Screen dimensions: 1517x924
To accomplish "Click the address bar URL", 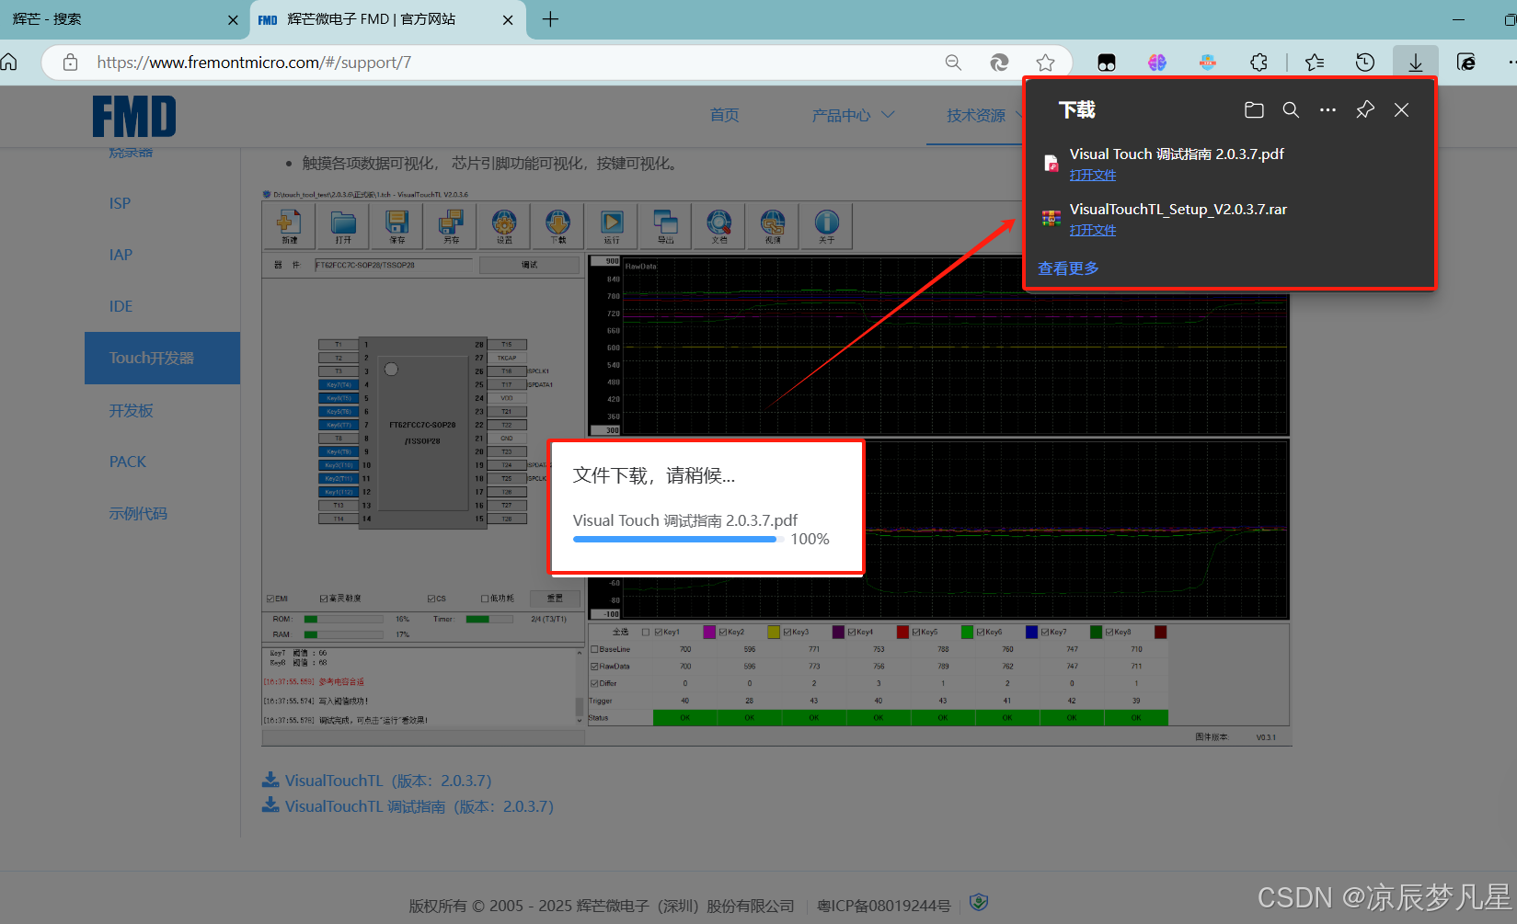I will (254, 63).
